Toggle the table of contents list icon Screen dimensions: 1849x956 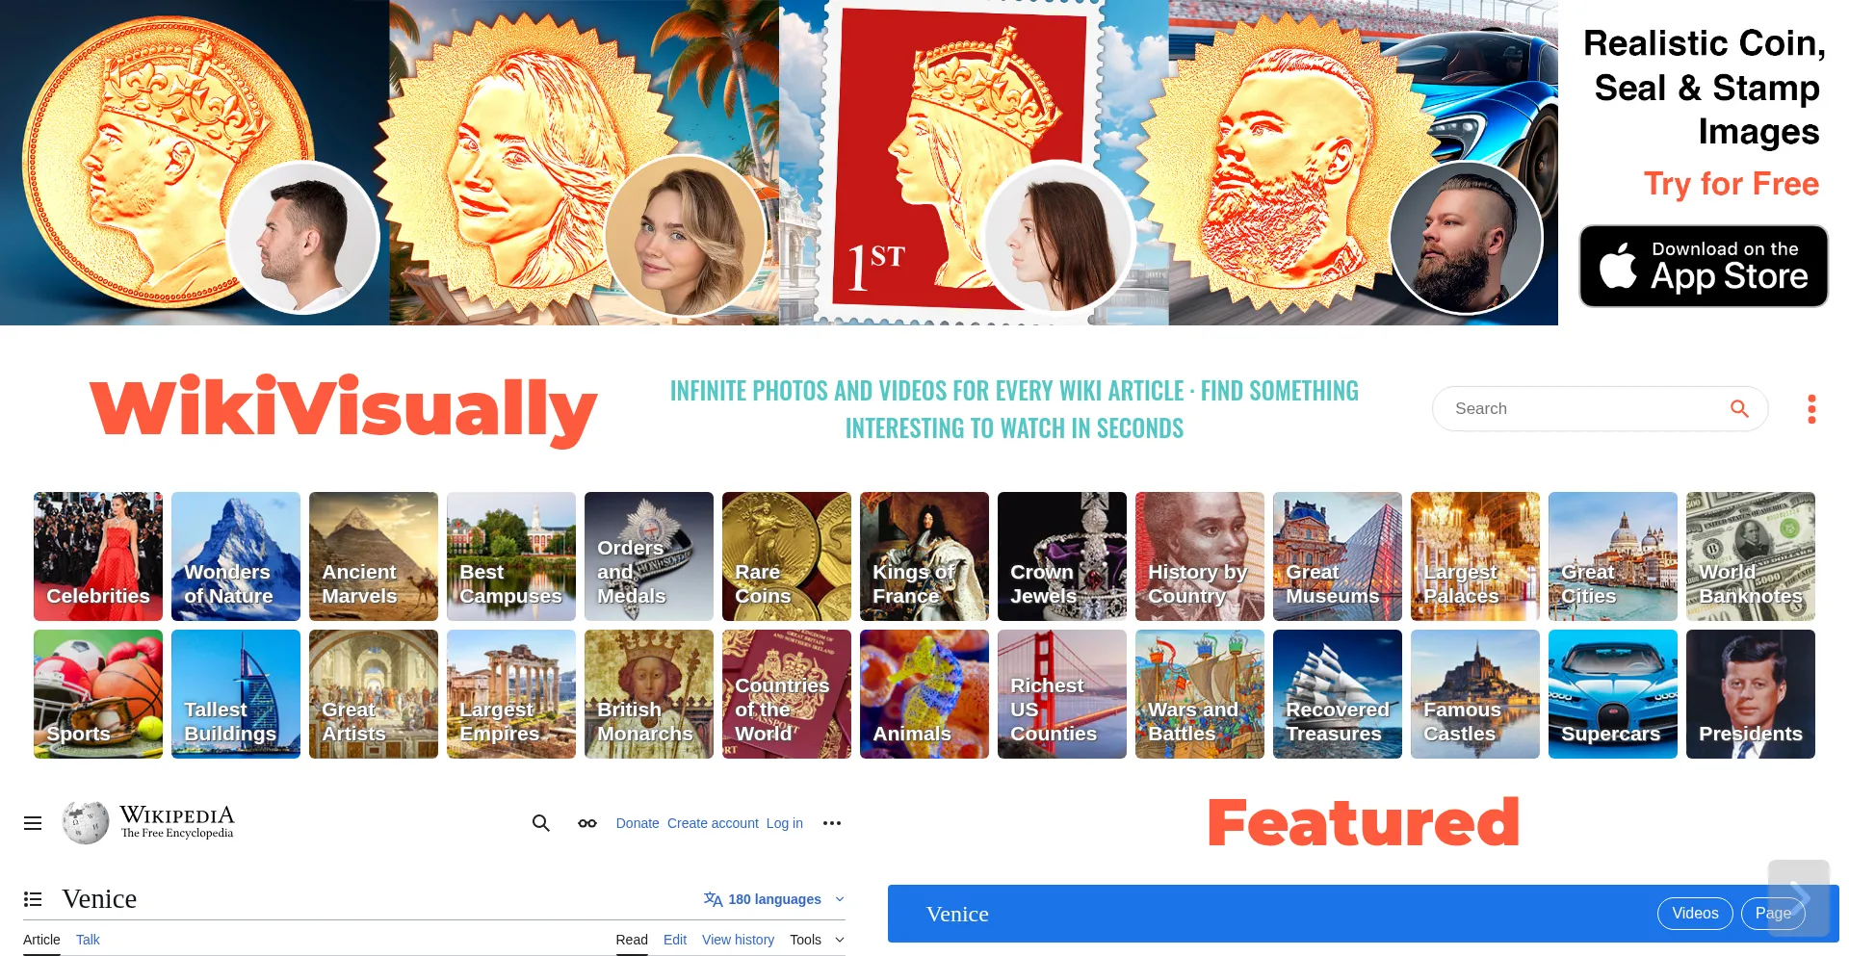pyautogui.click(x=33, y=899)
